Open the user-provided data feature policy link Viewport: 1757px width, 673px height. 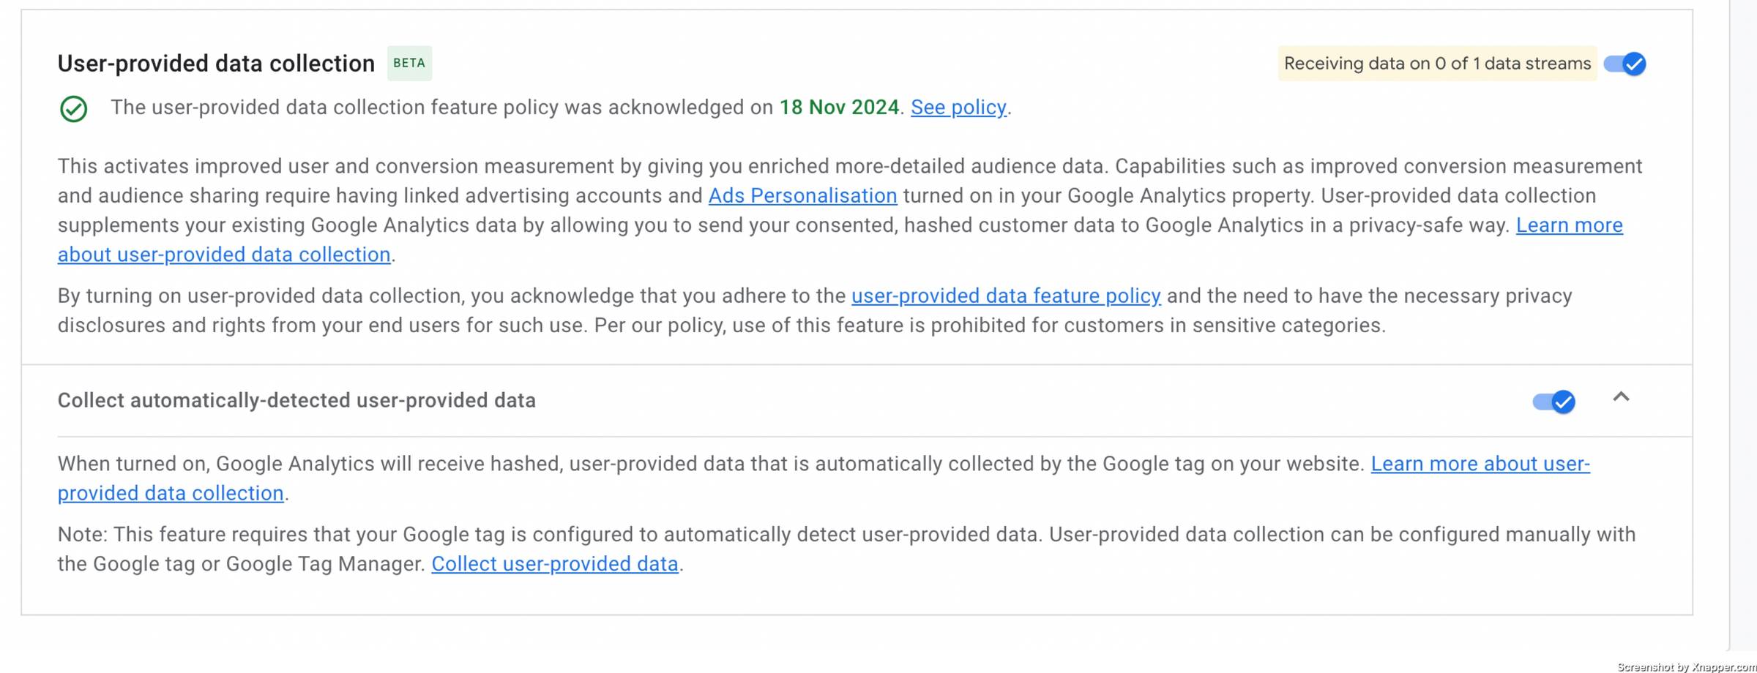[1006, 296]
